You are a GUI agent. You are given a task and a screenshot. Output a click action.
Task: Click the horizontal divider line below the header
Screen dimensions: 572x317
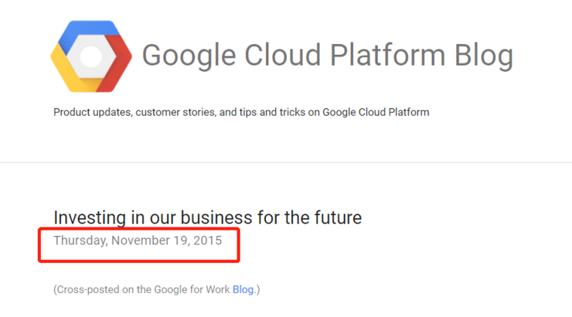click(x=286, y=162)
